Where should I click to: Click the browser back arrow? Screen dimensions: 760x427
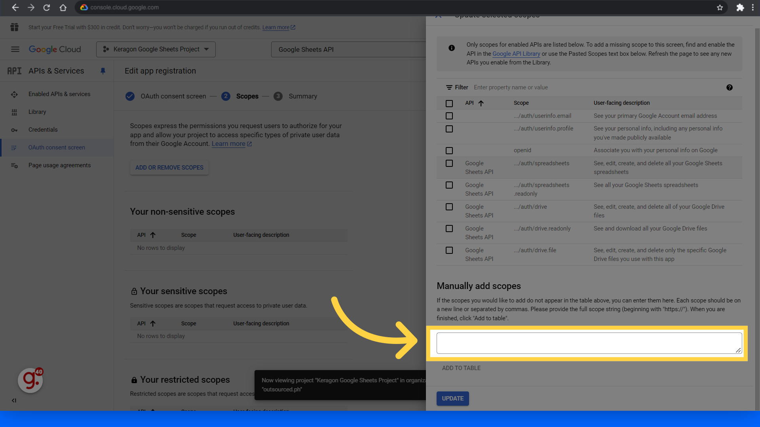(x=15, y=8)
